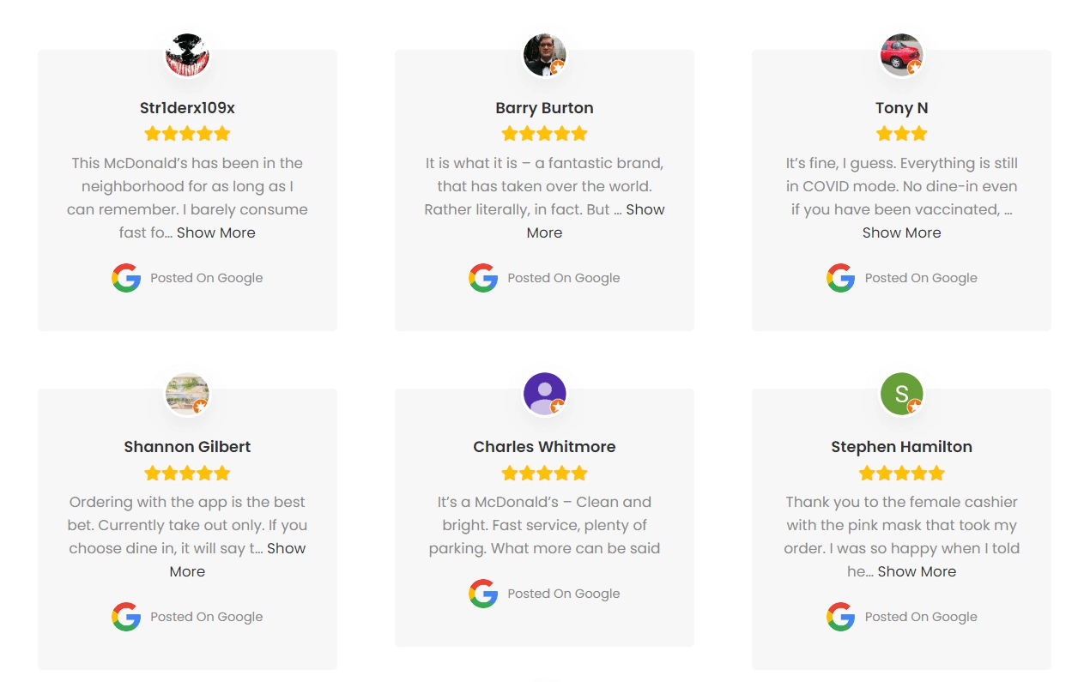Image resolution: width=1090 pixels, height=682 pixels.
Task: Click Google logo in Charles Whitmore's card
Action: 483,594
